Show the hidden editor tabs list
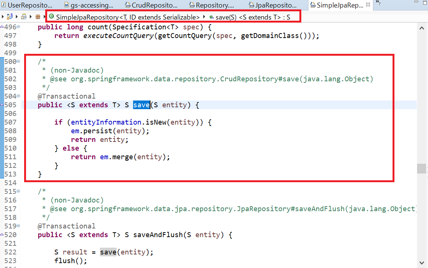 [x=378, y=4]
